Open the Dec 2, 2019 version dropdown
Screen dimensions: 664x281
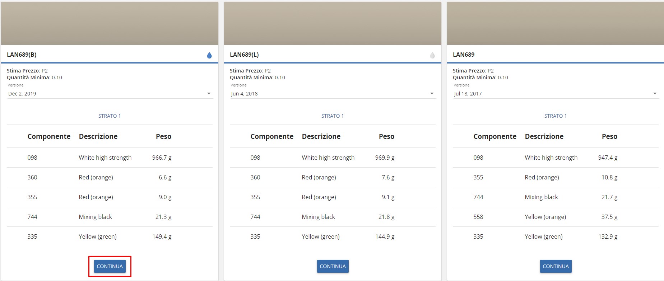pos(110,94)
